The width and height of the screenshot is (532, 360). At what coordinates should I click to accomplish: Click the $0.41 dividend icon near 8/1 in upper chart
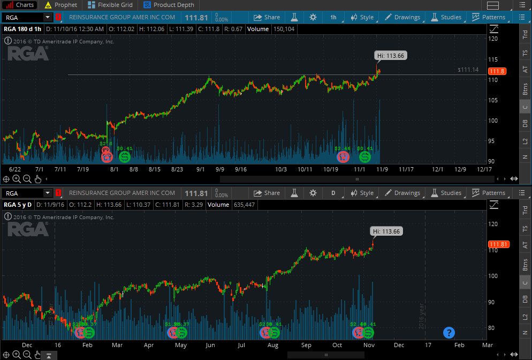125,157
